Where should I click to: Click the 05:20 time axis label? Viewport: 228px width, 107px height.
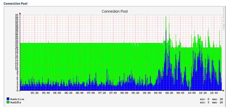point(35,93)
